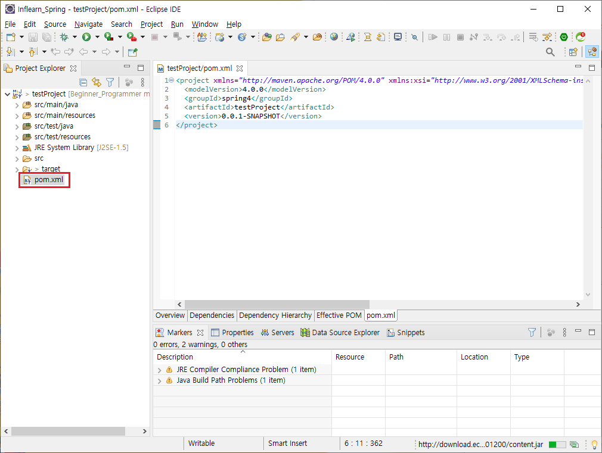602x453 pixels.
Task: Open the Debug button dropdown arrow
Action: pyautogui.click(x=75, y=38)
